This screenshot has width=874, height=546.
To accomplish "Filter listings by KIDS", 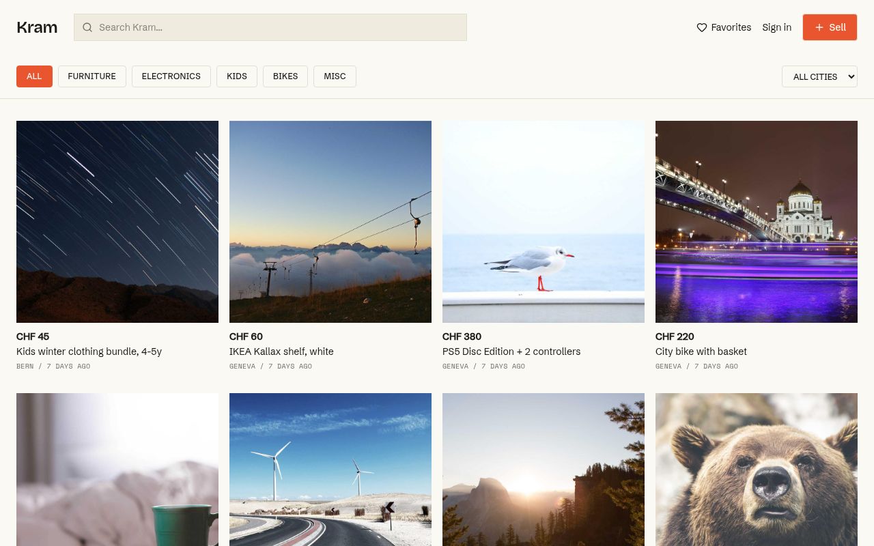I will pos(237,76).
